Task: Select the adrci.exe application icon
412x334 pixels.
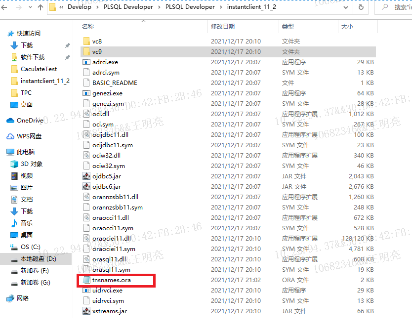Action: point(86,62)
